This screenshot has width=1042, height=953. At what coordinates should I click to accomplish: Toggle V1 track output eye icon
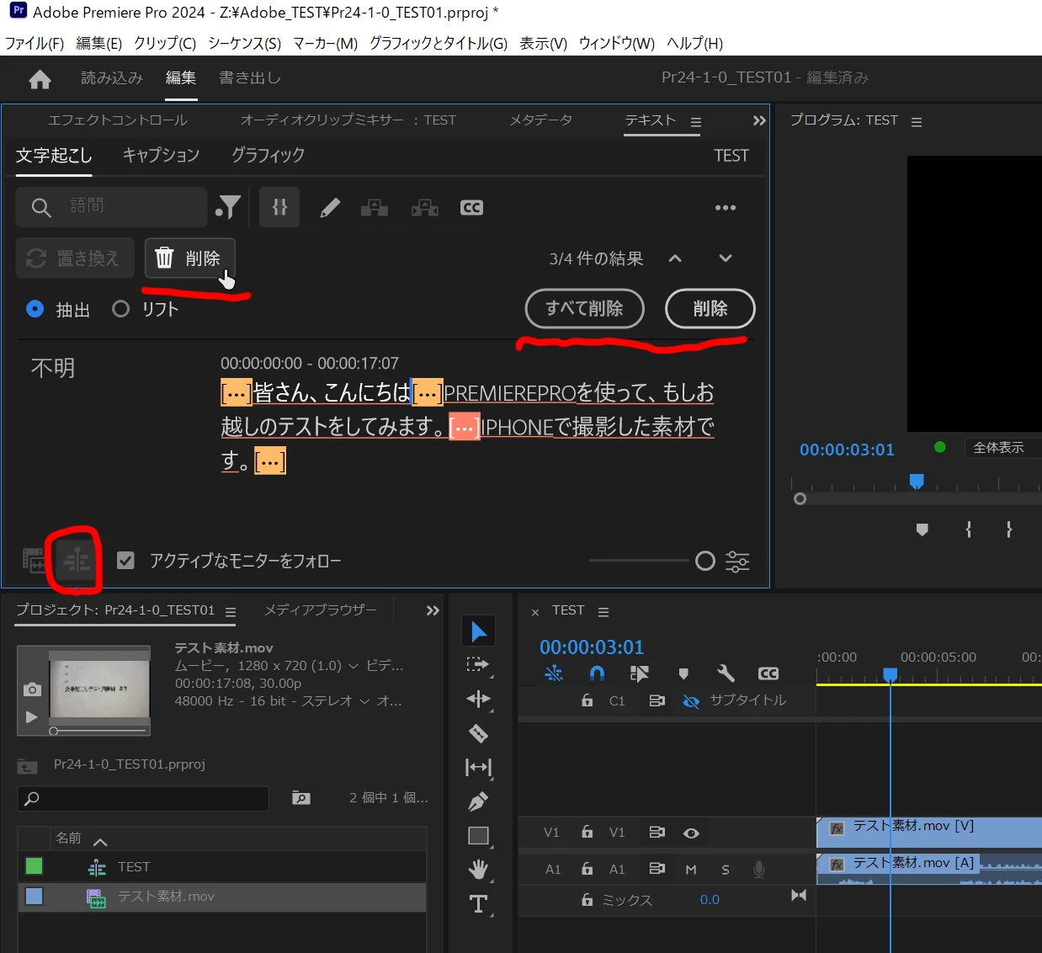691,833
